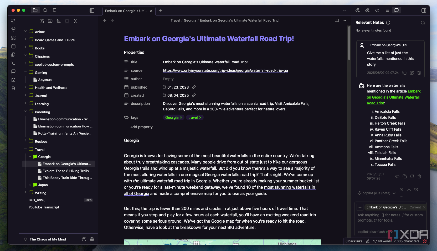Delete the user's chat message

pyautogui.click(x=419, y=73)
